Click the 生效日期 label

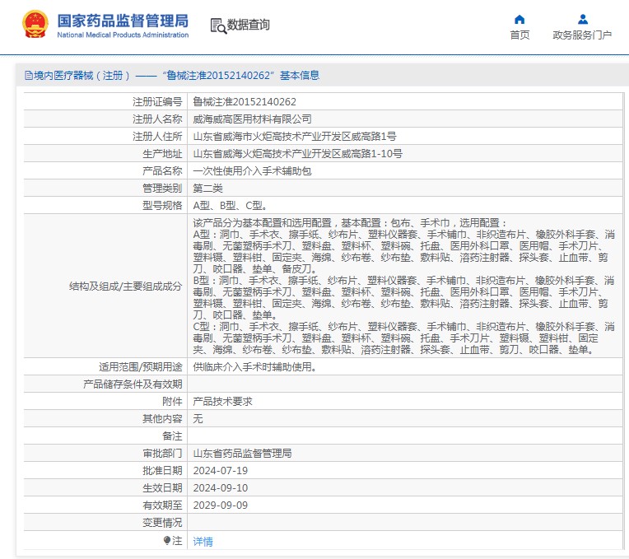pyautogui.click(x=162, y=487)
